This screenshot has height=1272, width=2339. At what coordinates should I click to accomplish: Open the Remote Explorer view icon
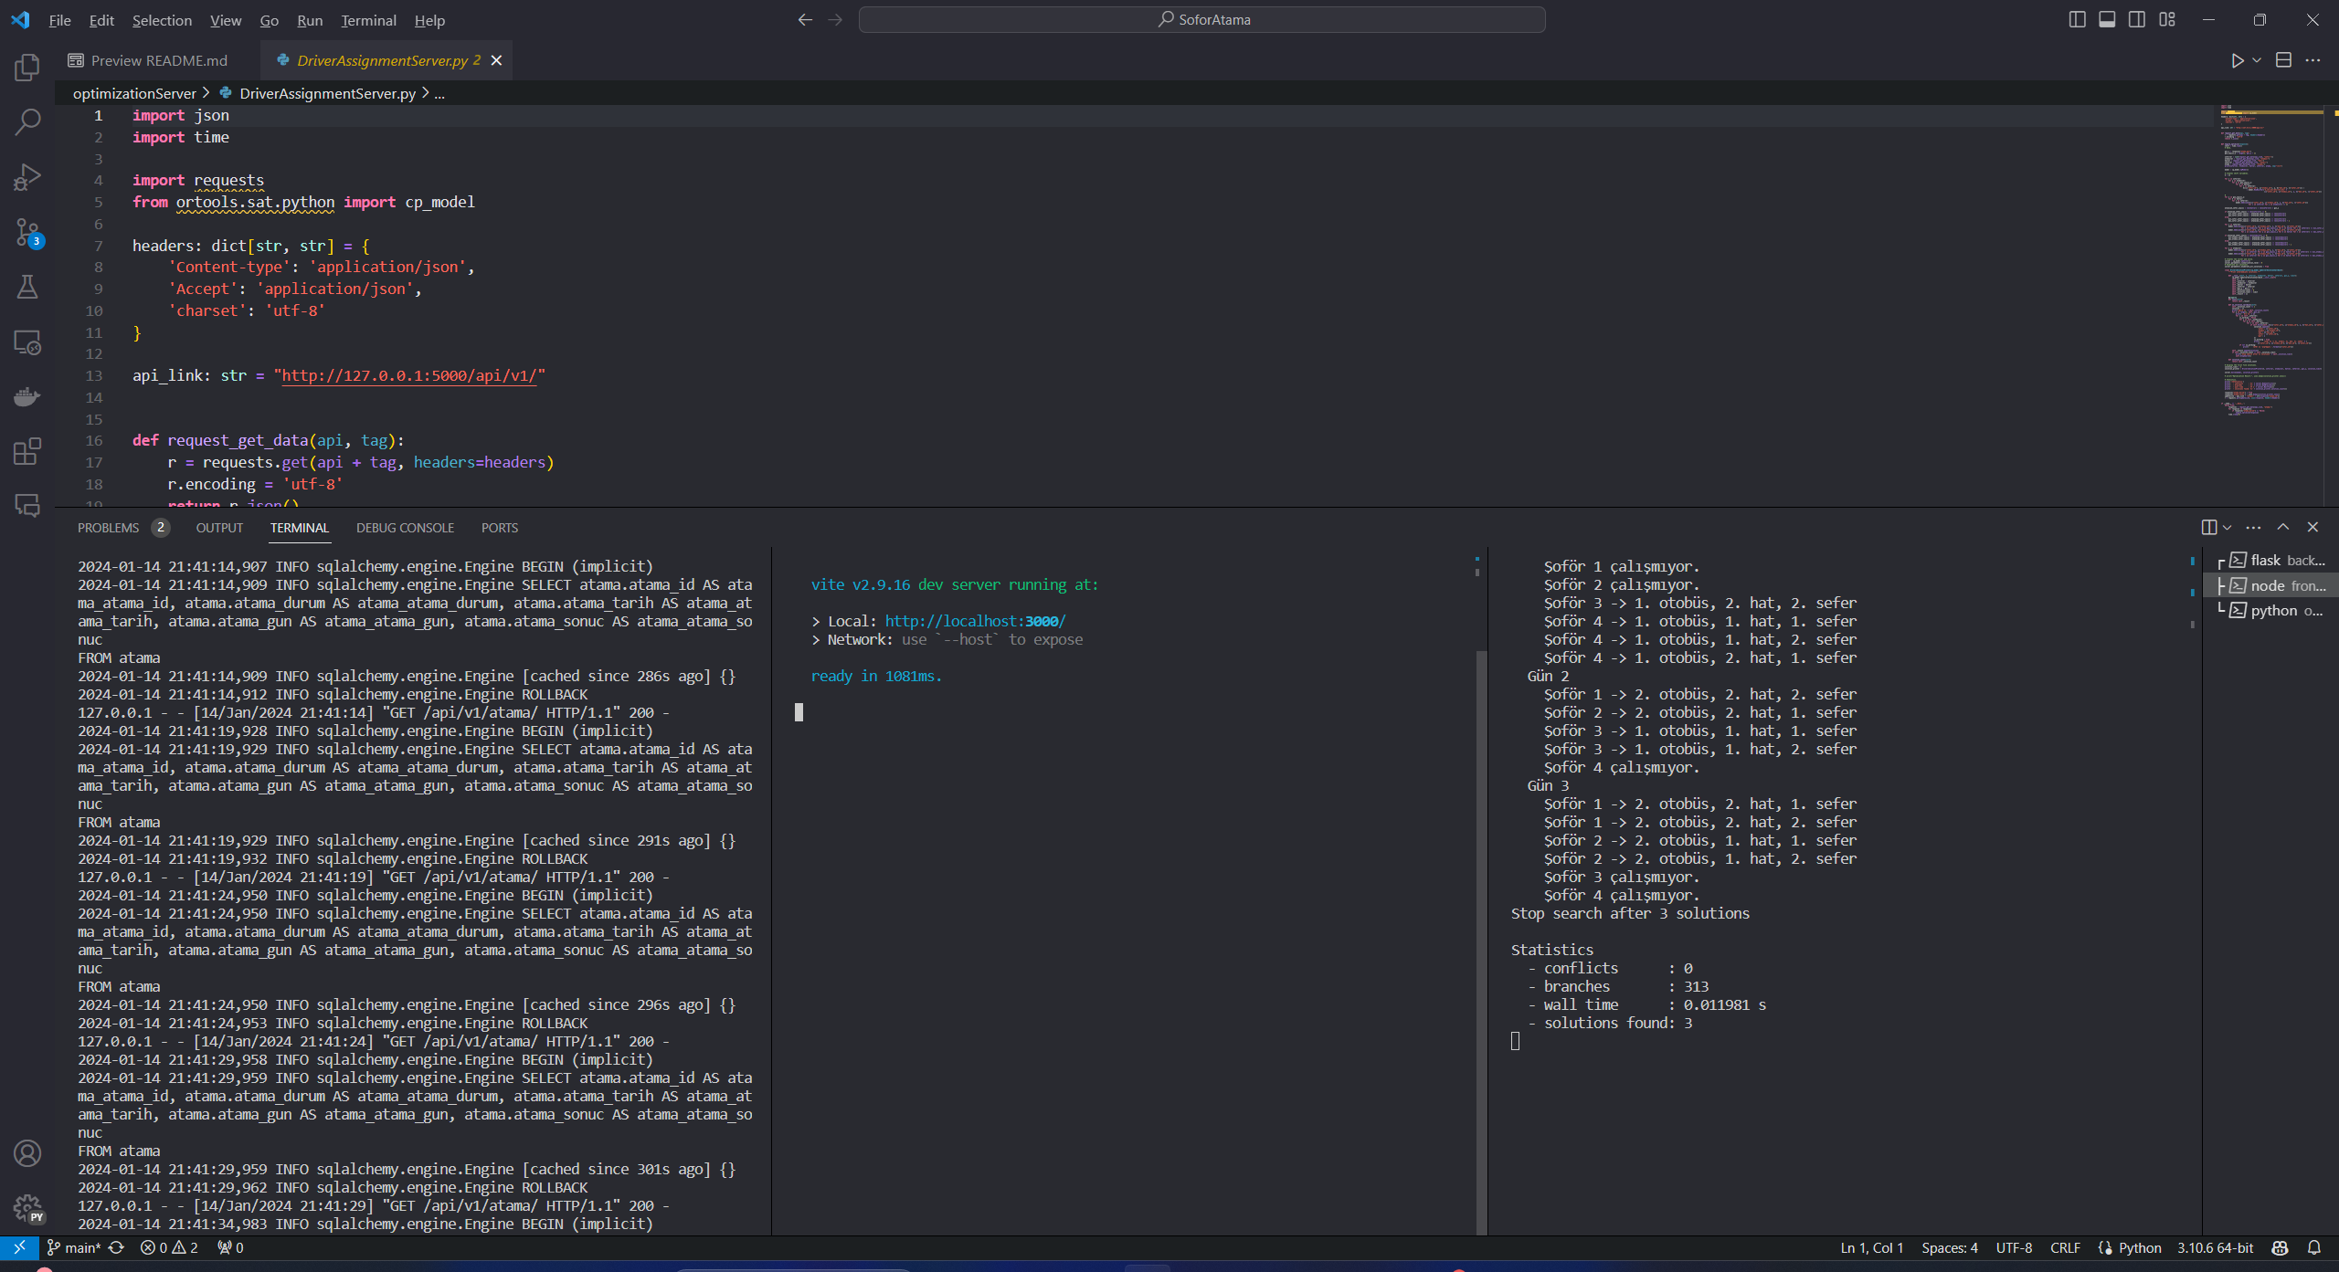click(x=27, y=342)
